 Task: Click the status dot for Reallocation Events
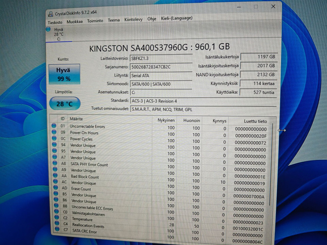[57, 223]
